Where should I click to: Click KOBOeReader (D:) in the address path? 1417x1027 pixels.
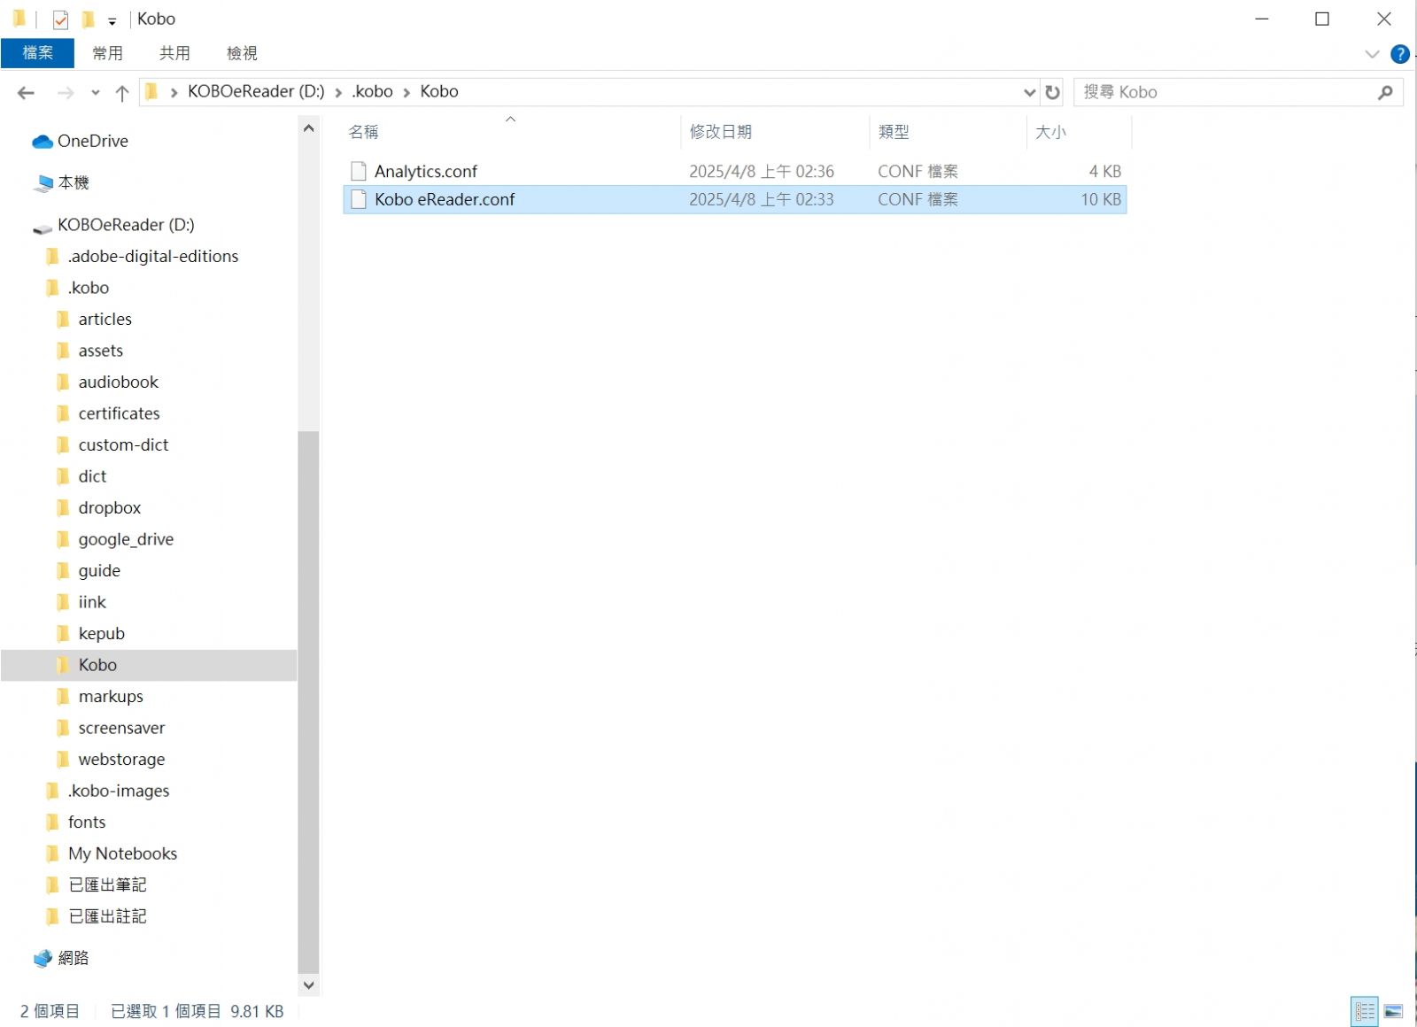tap(256, 91)
